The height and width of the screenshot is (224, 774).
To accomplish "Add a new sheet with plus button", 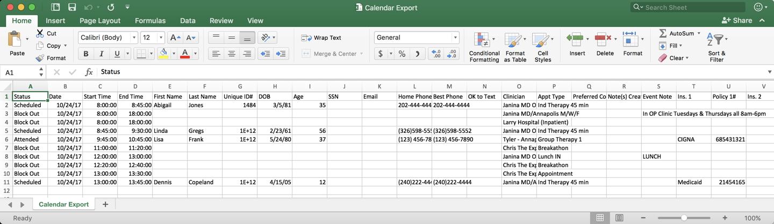I will pos(105,204).
